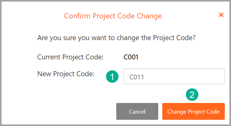This screenshot has height=126, width=231.
Task: Click the number 1 circle beside the input
Action: coord(112,77)
